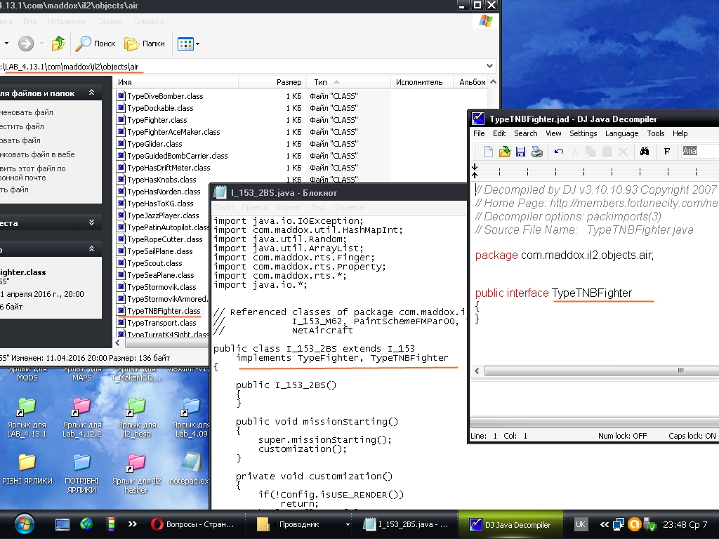Switch to Opera browser in the taskbar
Viewport: 719px width, 539px height.
189,524
